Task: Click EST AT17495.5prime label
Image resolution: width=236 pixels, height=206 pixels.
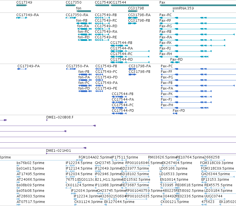Action: coord(31,174)
